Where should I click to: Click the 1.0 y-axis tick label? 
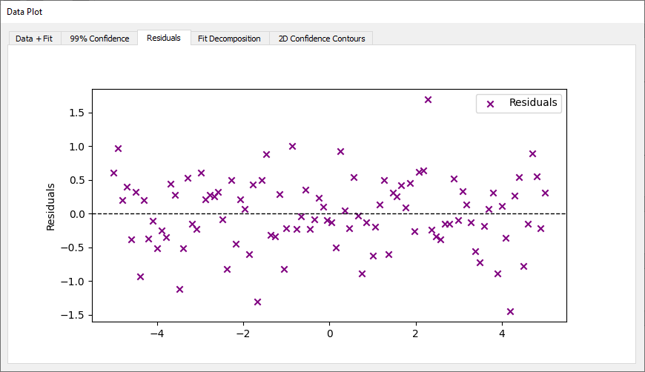pyautogui.click(x=77, y=147)
